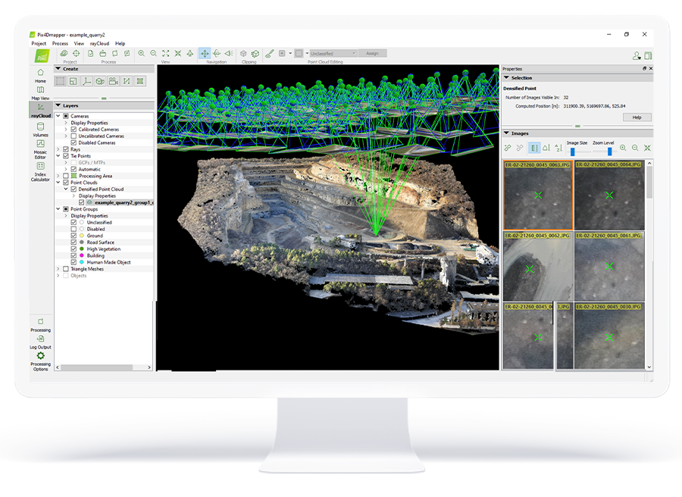The height and width of the screenshot is (497, 682).
Task: Open the Unclassified point group dropdown
Action: [x=333, y=54]
